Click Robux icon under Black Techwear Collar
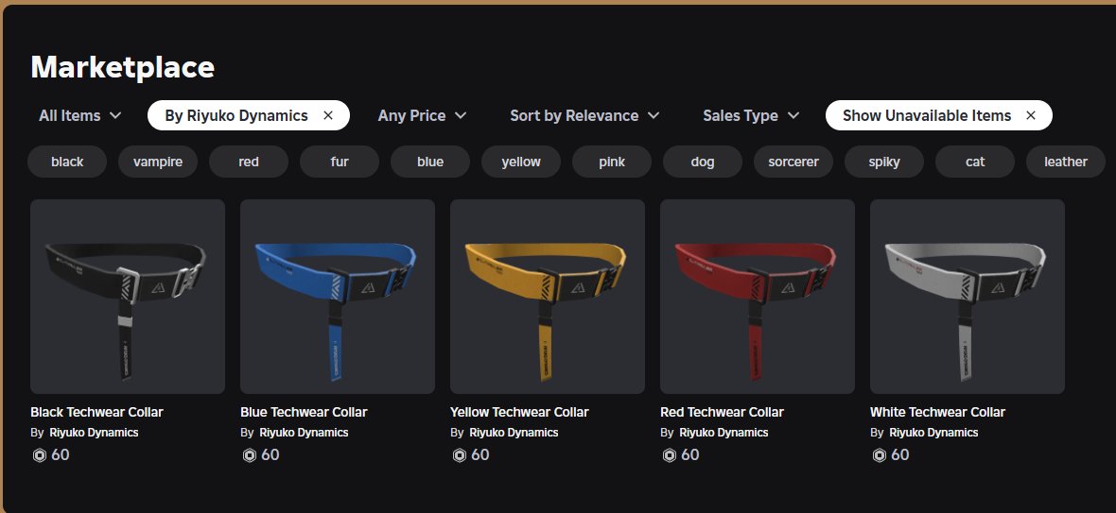The height and width of the screenshot is (513, 1116). [39, 455]
